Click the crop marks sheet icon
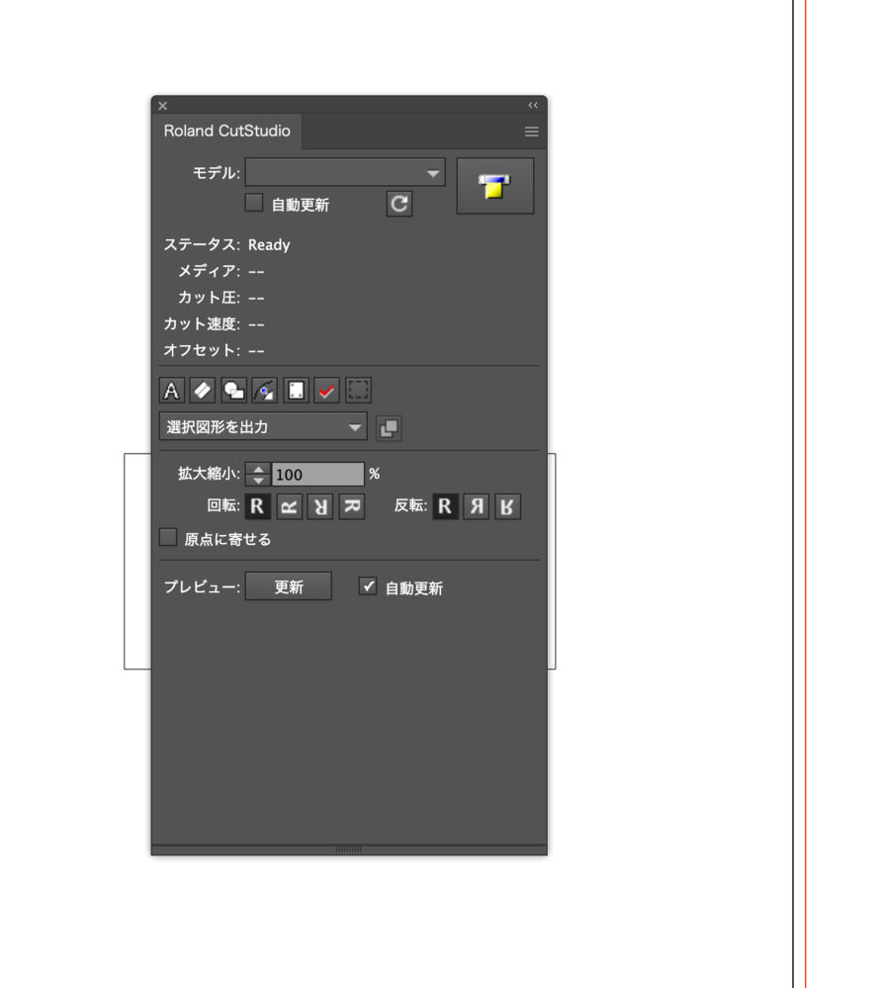877x988 pixels. coord(296,391)
